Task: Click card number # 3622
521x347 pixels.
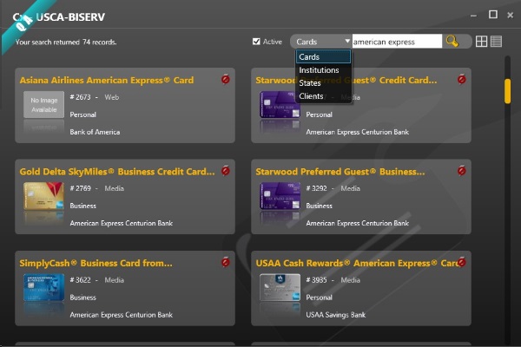Action: coord(80,280)
